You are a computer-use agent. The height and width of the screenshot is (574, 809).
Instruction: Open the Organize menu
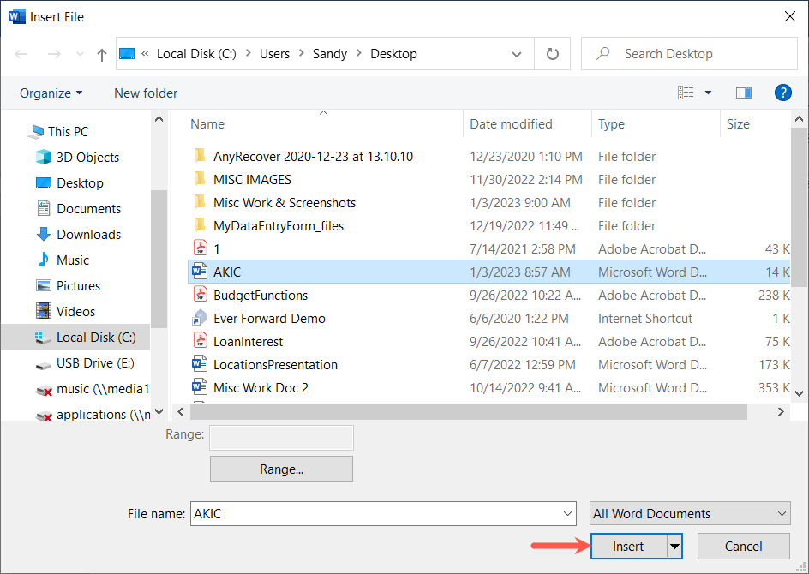(x=51, y=93)
